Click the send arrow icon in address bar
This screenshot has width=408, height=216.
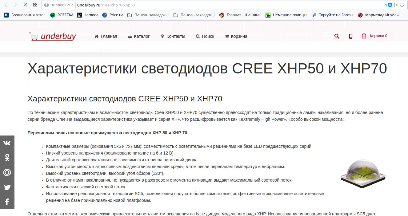coord(396,5)
